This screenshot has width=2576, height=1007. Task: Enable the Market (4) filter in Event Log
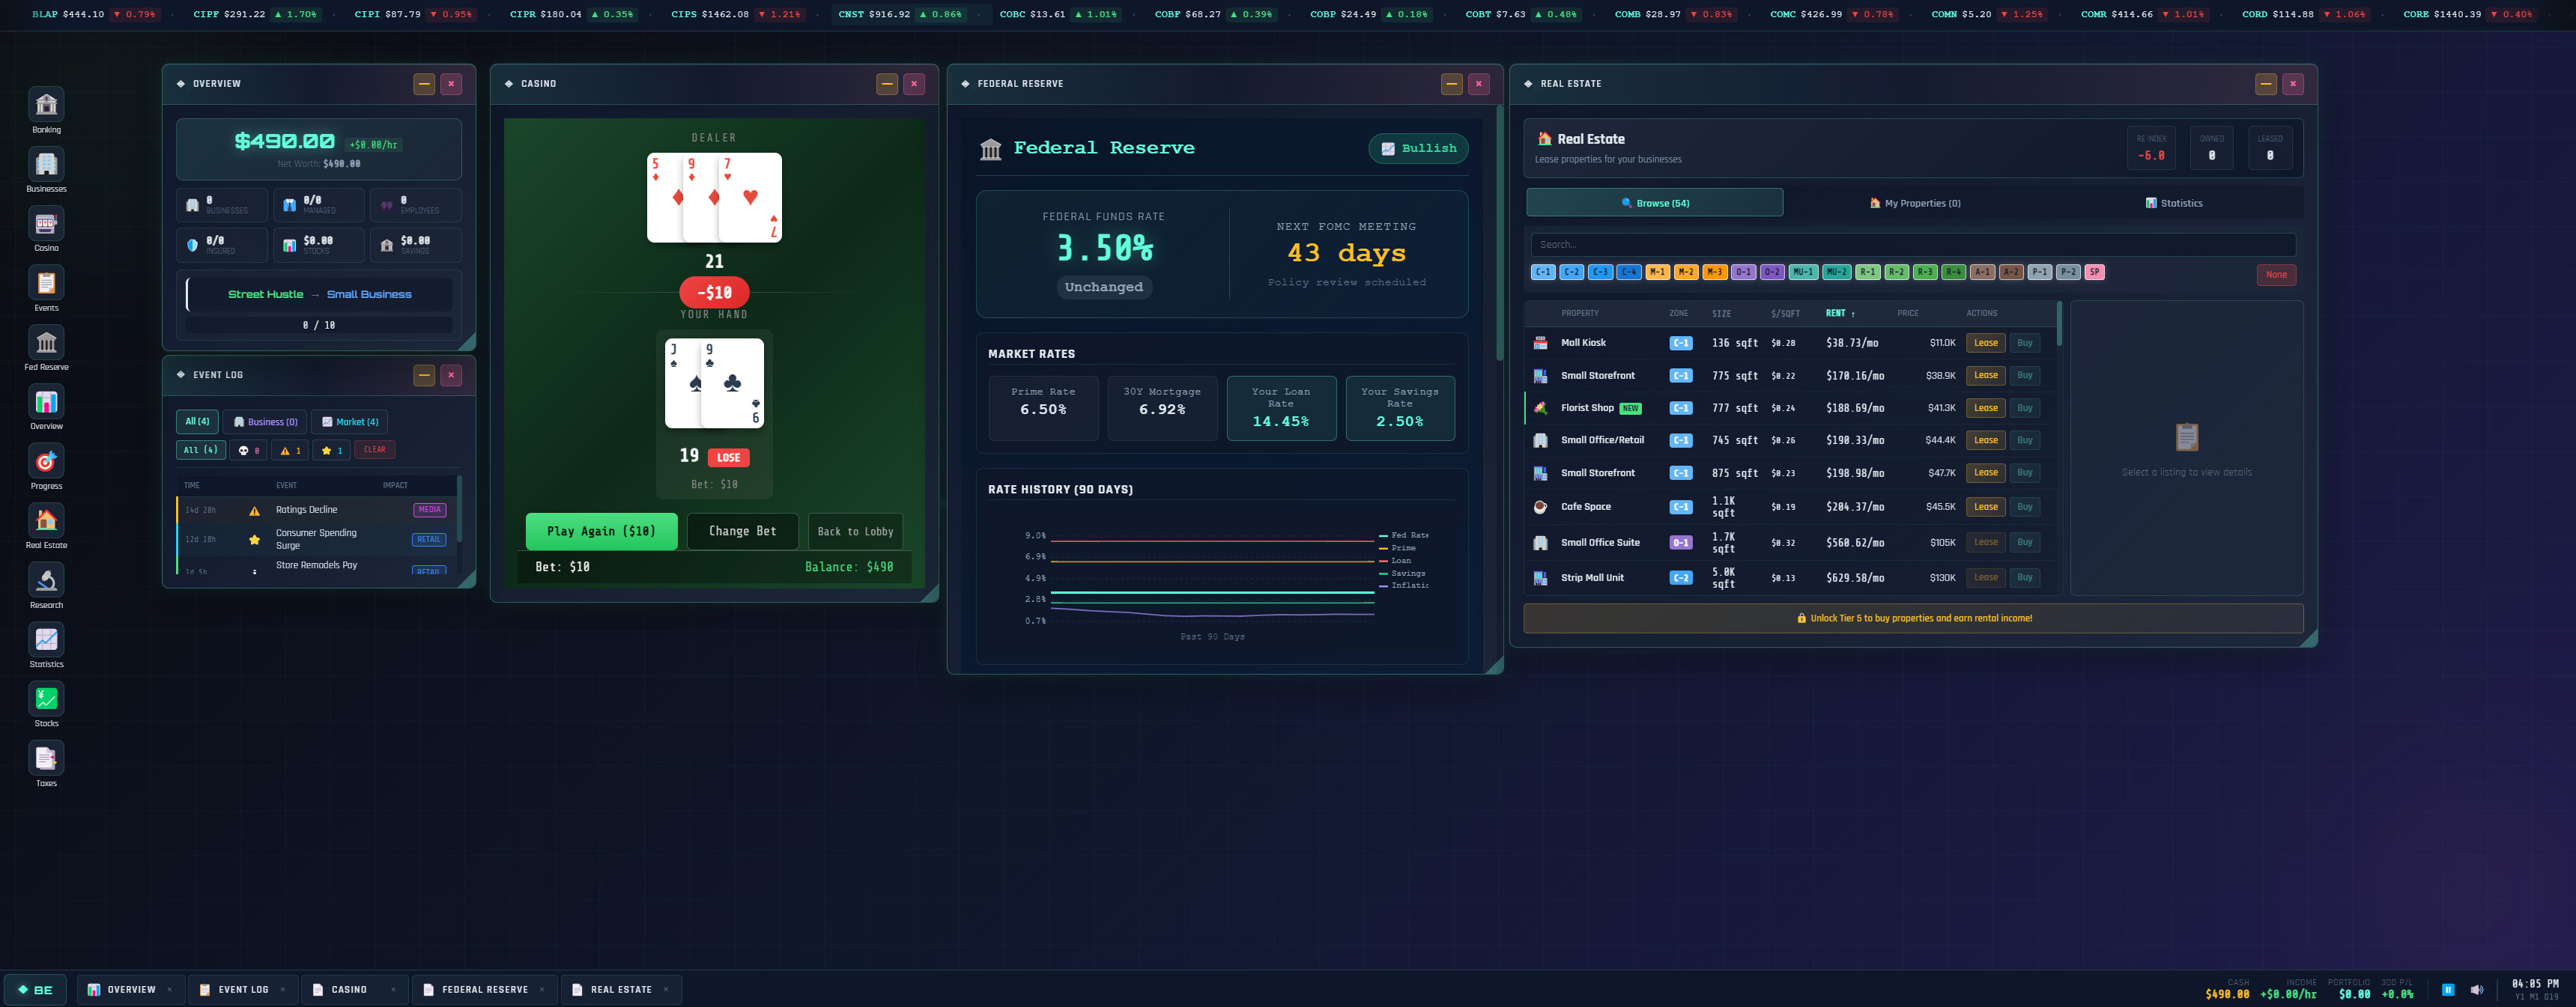click(x=350, y=421)
